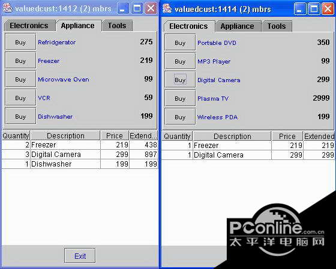Screen dimensions: 336x269
Task: Close the valuedcust:1412 window
Action: [x=151, y=8]
